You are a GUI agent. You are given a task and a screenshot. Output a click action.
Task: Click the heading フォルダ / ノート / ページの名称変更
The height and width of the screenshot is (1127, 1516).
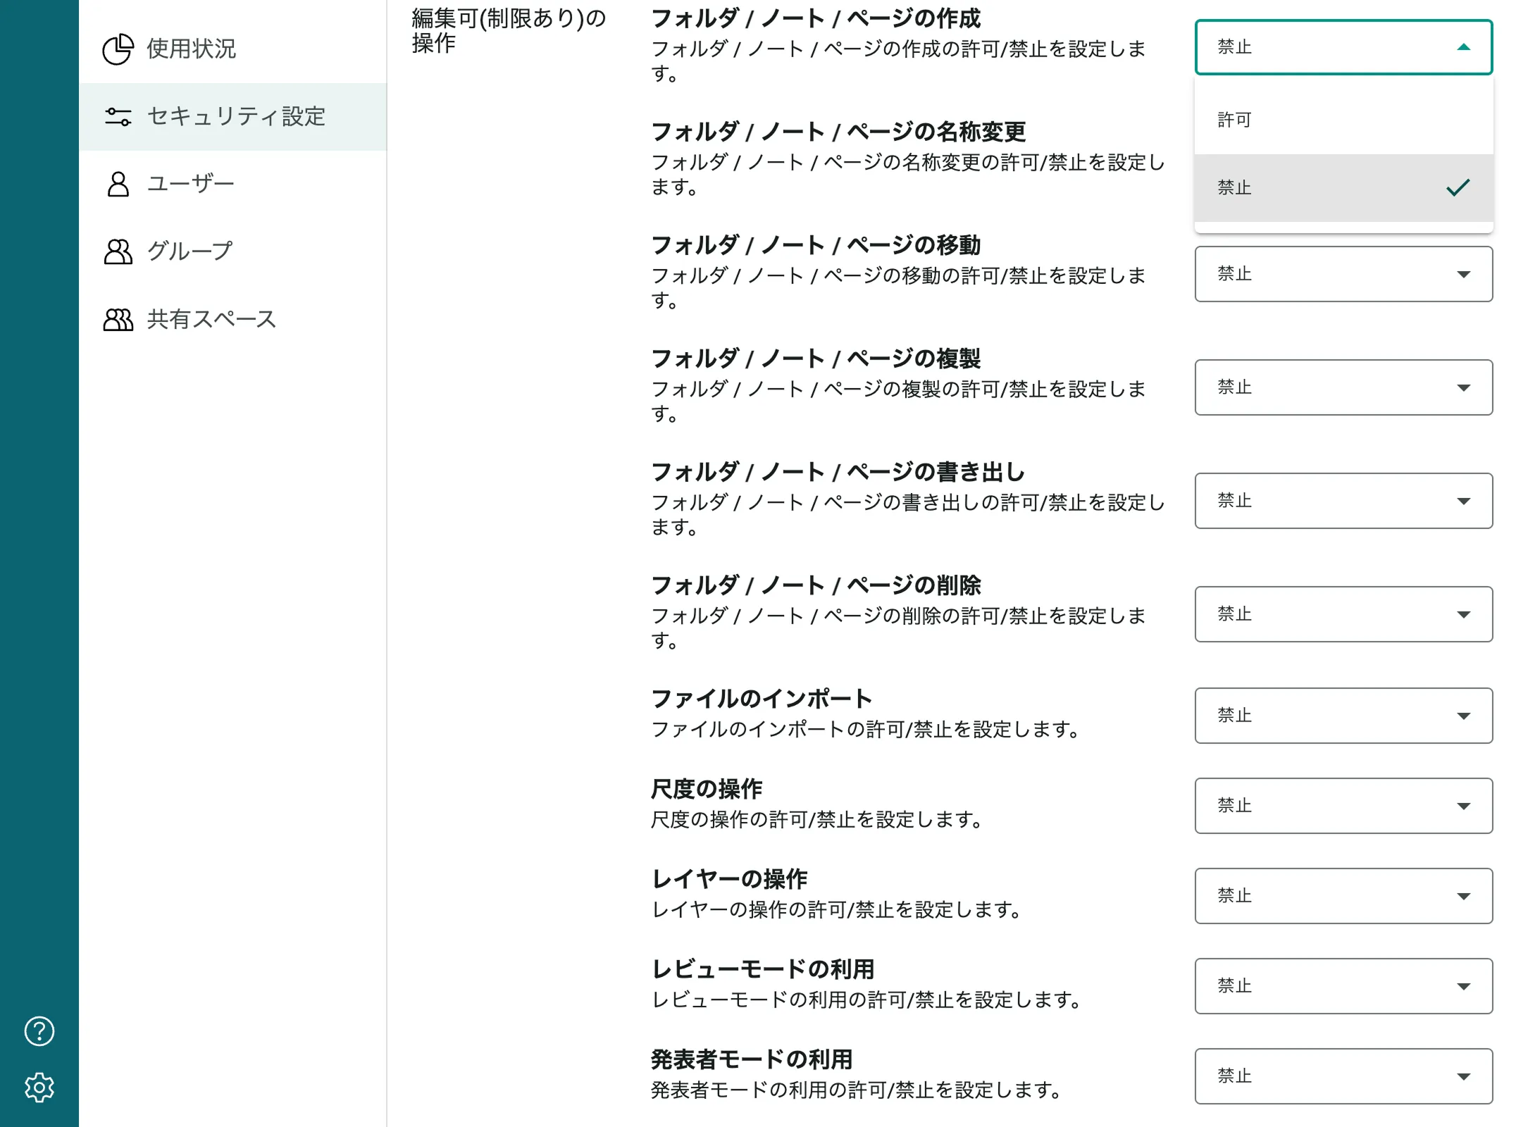[838, 132]
